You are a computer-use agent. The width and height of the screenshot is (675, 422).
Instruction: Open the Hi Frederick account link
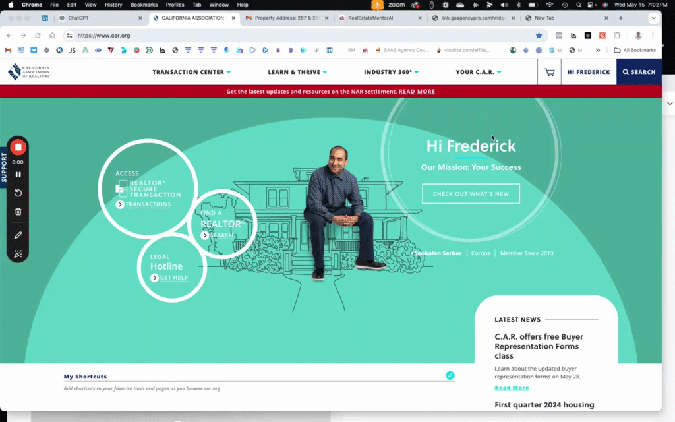click(x=589, y=72)
